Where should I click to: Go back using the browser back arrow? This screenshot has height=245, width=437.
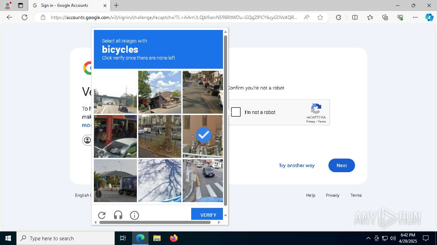click(10, 17)
